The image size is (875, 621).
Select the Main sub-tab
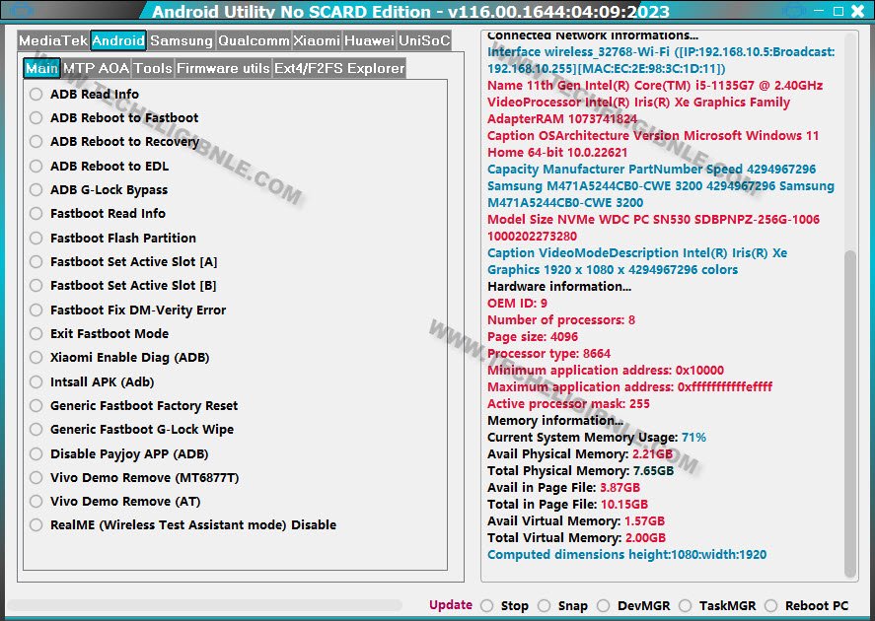(x=41, y=69)
